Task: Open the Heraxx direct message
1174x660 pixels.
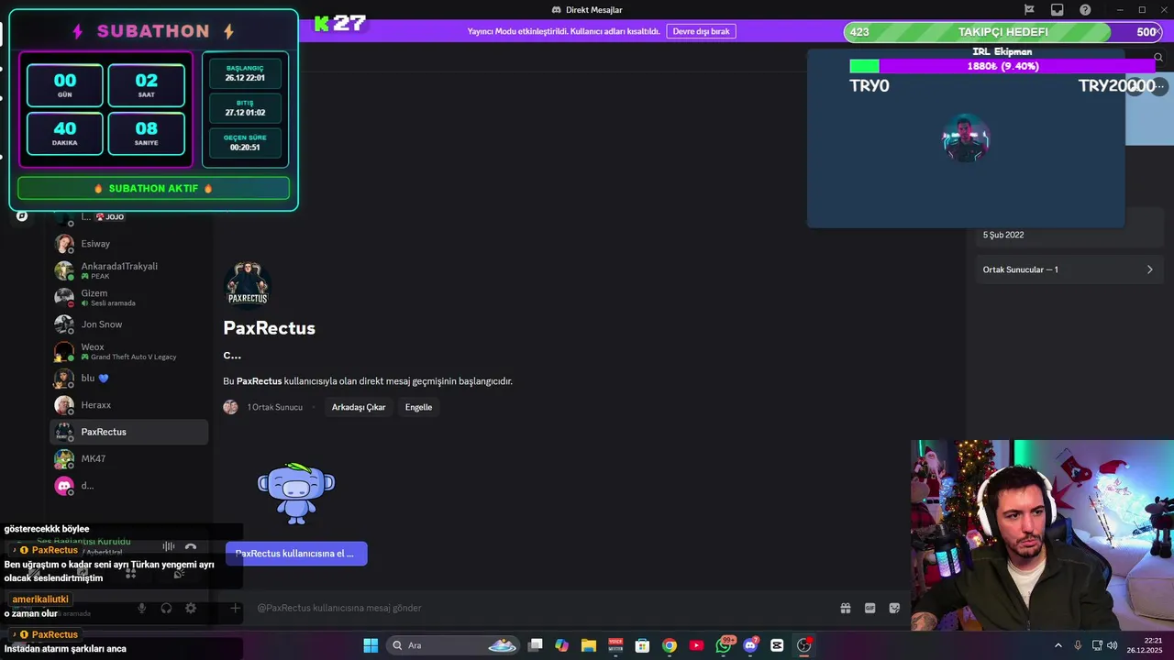Action: pos(128,405)
